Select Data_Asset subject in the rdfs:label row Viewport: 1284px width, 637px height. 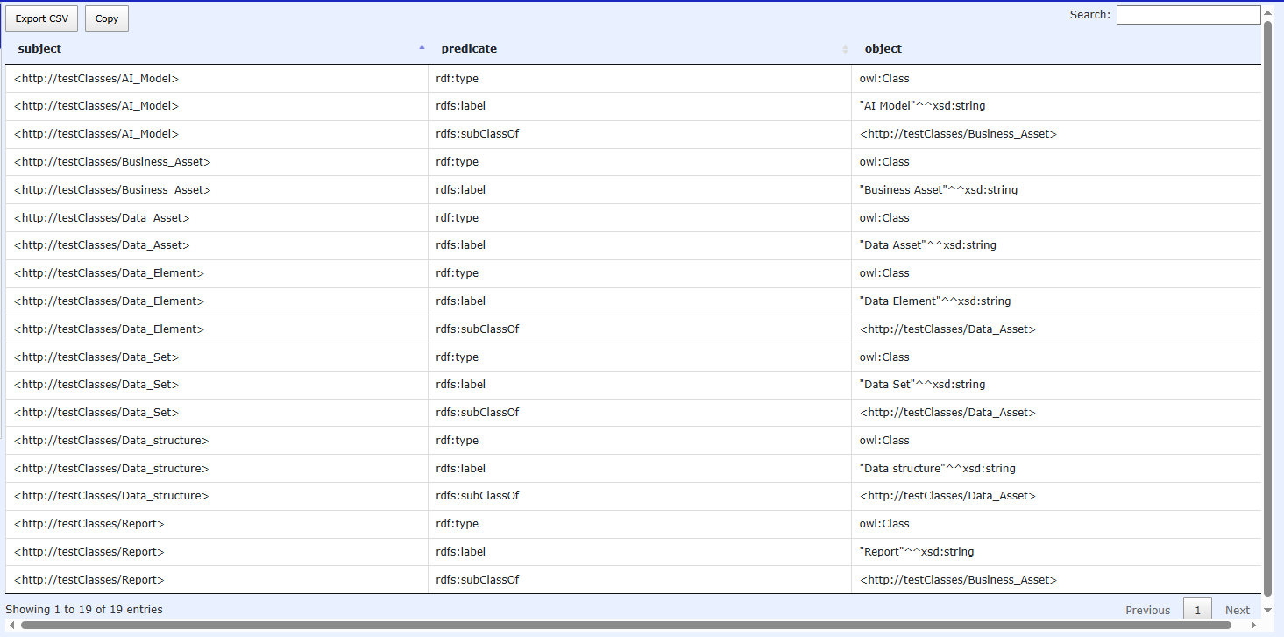tap(102, 245)
